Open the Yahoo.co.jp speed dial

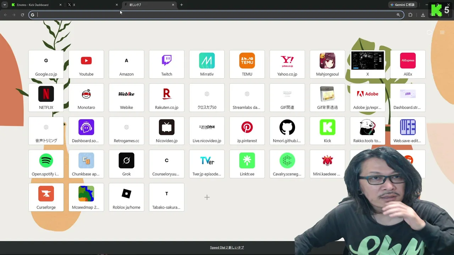(x=287, y=64)
